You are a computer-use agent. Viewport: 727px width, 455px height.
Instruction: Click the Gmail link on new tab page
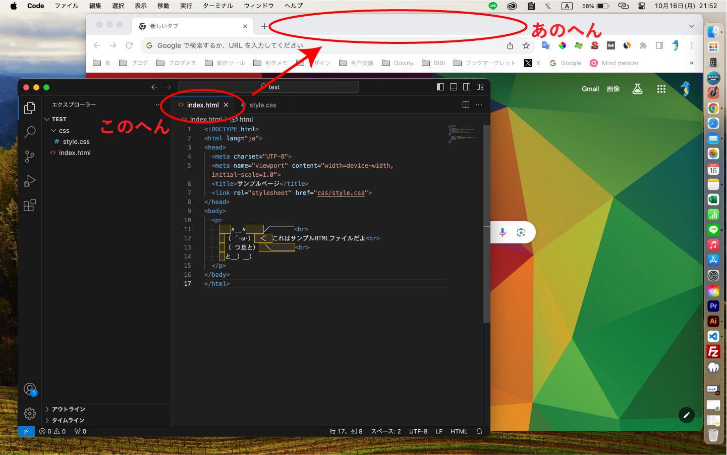(x=590, y=89)
